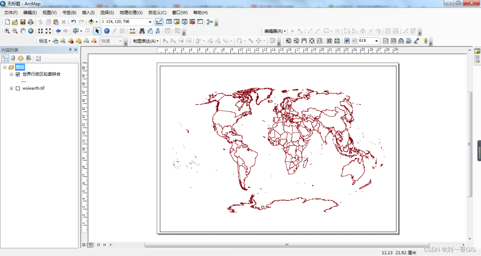Activate the Identify tool
Screen dimensions: 481x256
click(107, 31)
